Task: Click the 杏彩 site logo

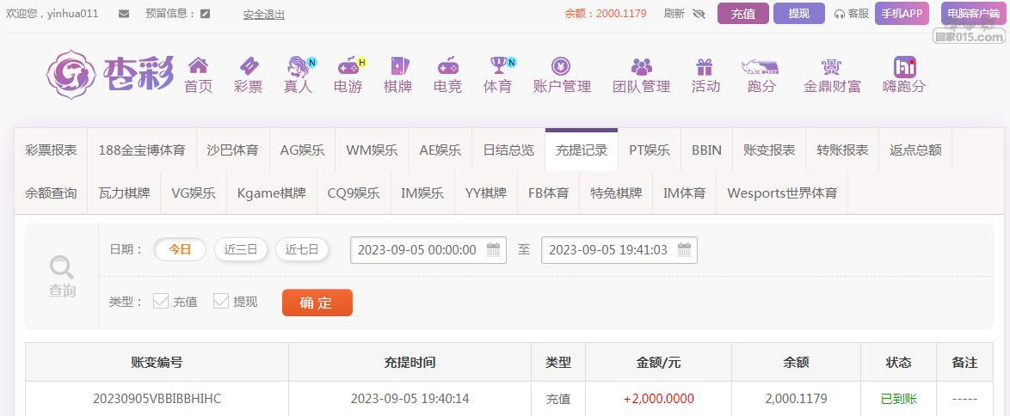Action: pyautogui.click(x=110, y=74)
